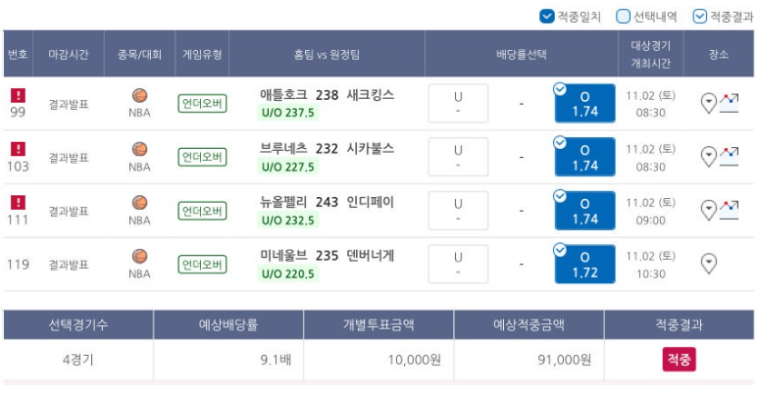
Task: Select Under option for 애틀호크 game
Action: click(x=458, y=103)
